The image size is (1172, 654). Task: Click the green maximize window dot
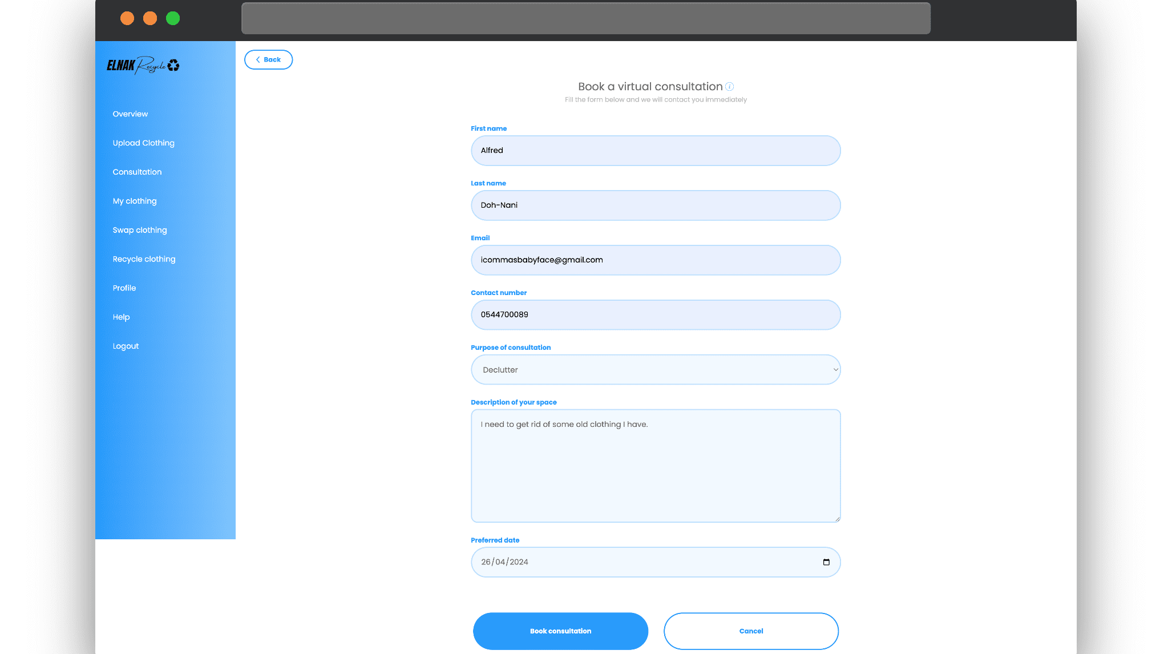pyautogui.click(x=173, y=18)
